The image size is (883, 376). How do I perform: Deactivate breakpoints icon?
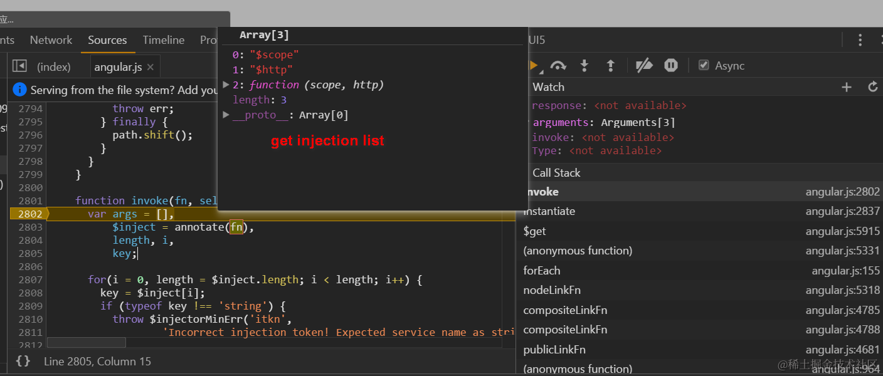point(644,65)
